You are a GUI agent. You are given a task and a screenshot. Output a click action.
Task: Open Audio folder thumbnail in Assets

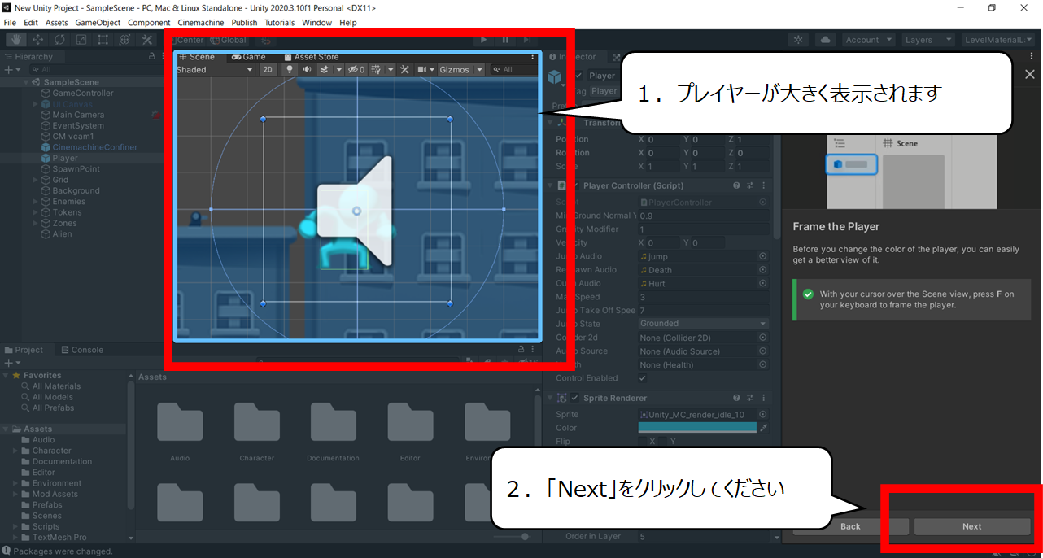click(x=180, y=422)
